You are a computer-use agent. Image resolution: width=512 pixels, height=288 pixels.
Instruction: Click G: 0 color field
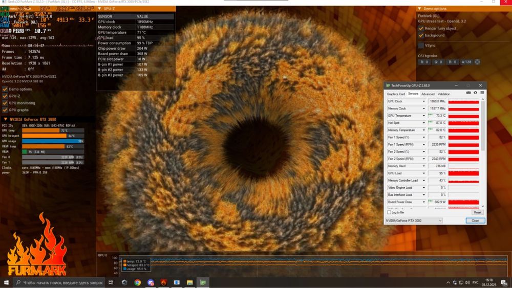[438, 62]
